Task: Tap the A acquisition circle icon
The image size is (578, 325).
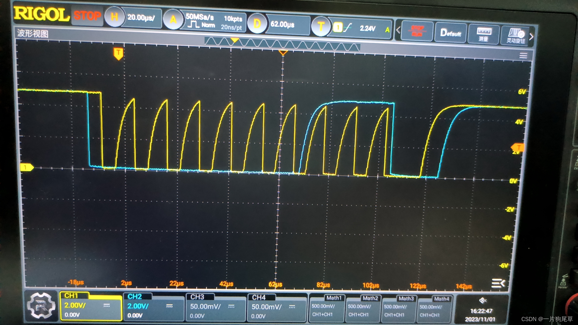Action: pyautogui.click(x=173, y=20)
